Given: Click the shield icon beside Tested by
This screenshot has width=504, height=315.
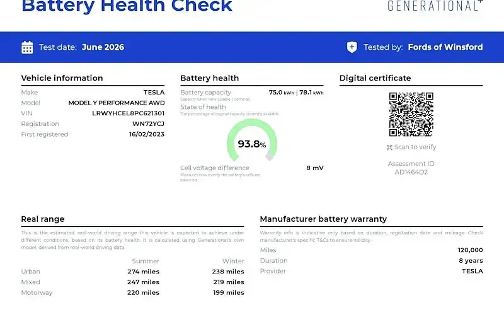Looking at the screenshot, I should 352,47.
